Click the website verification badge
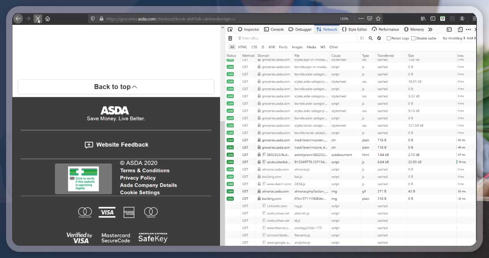 click(83, 179)
